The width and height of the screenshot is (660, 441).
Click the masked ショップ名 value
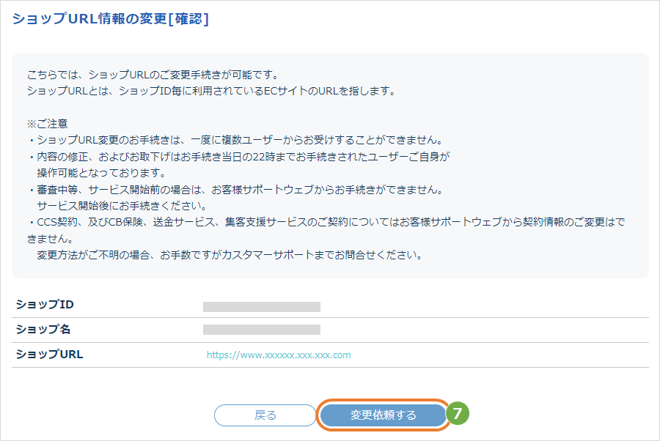261,330
